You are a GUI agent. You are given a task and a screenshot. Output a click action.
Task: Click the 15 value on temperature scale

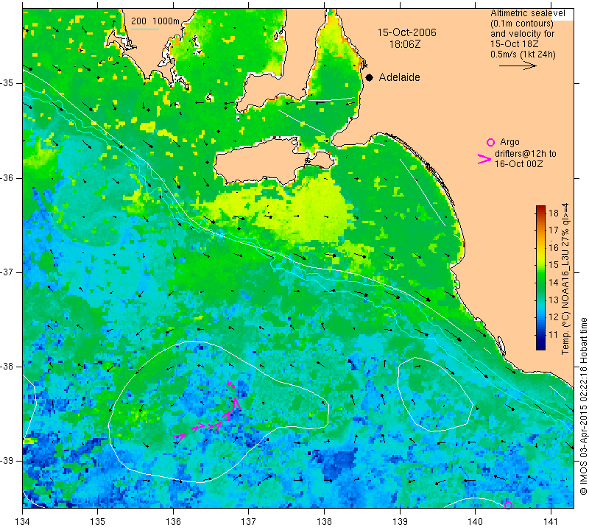[554, 265]
